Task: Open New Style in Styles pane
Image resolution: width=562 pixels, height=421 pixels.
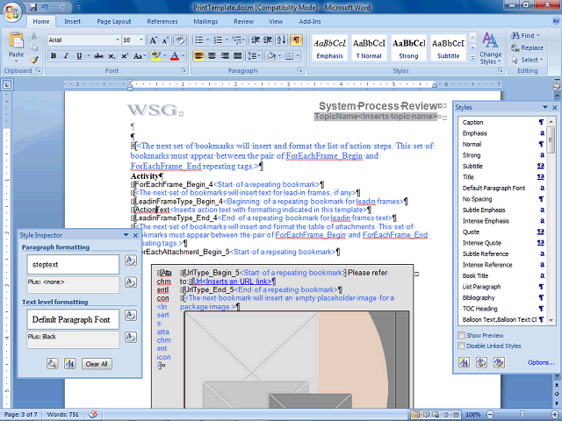Action: [465, 362]
